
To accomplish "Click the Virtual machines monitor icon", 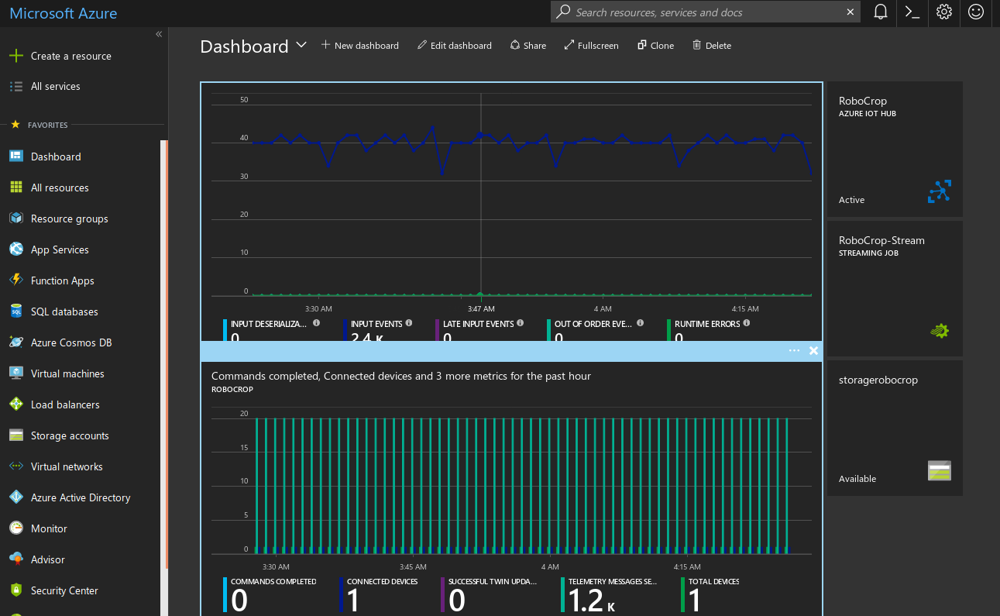I will point(16,373).
